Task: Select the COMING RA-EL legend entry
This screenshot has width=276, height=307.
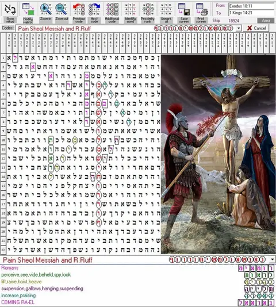Action: [18, 302]
